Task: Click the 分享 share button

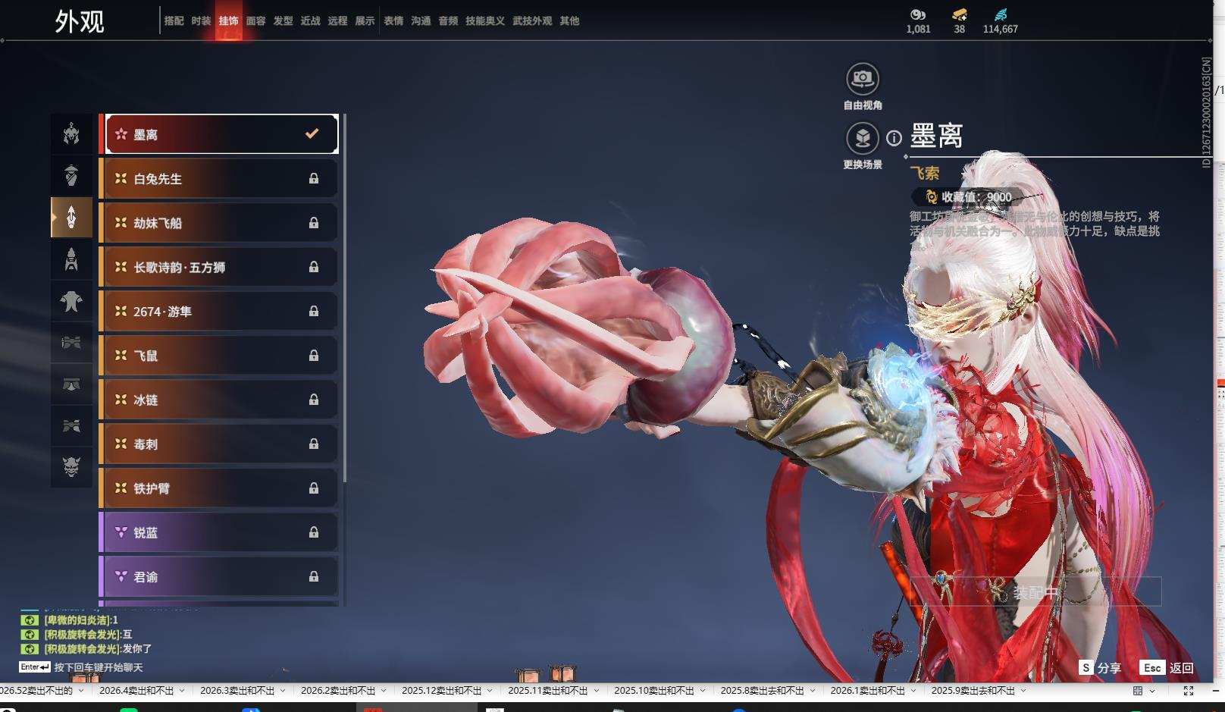Action: 1100,668
